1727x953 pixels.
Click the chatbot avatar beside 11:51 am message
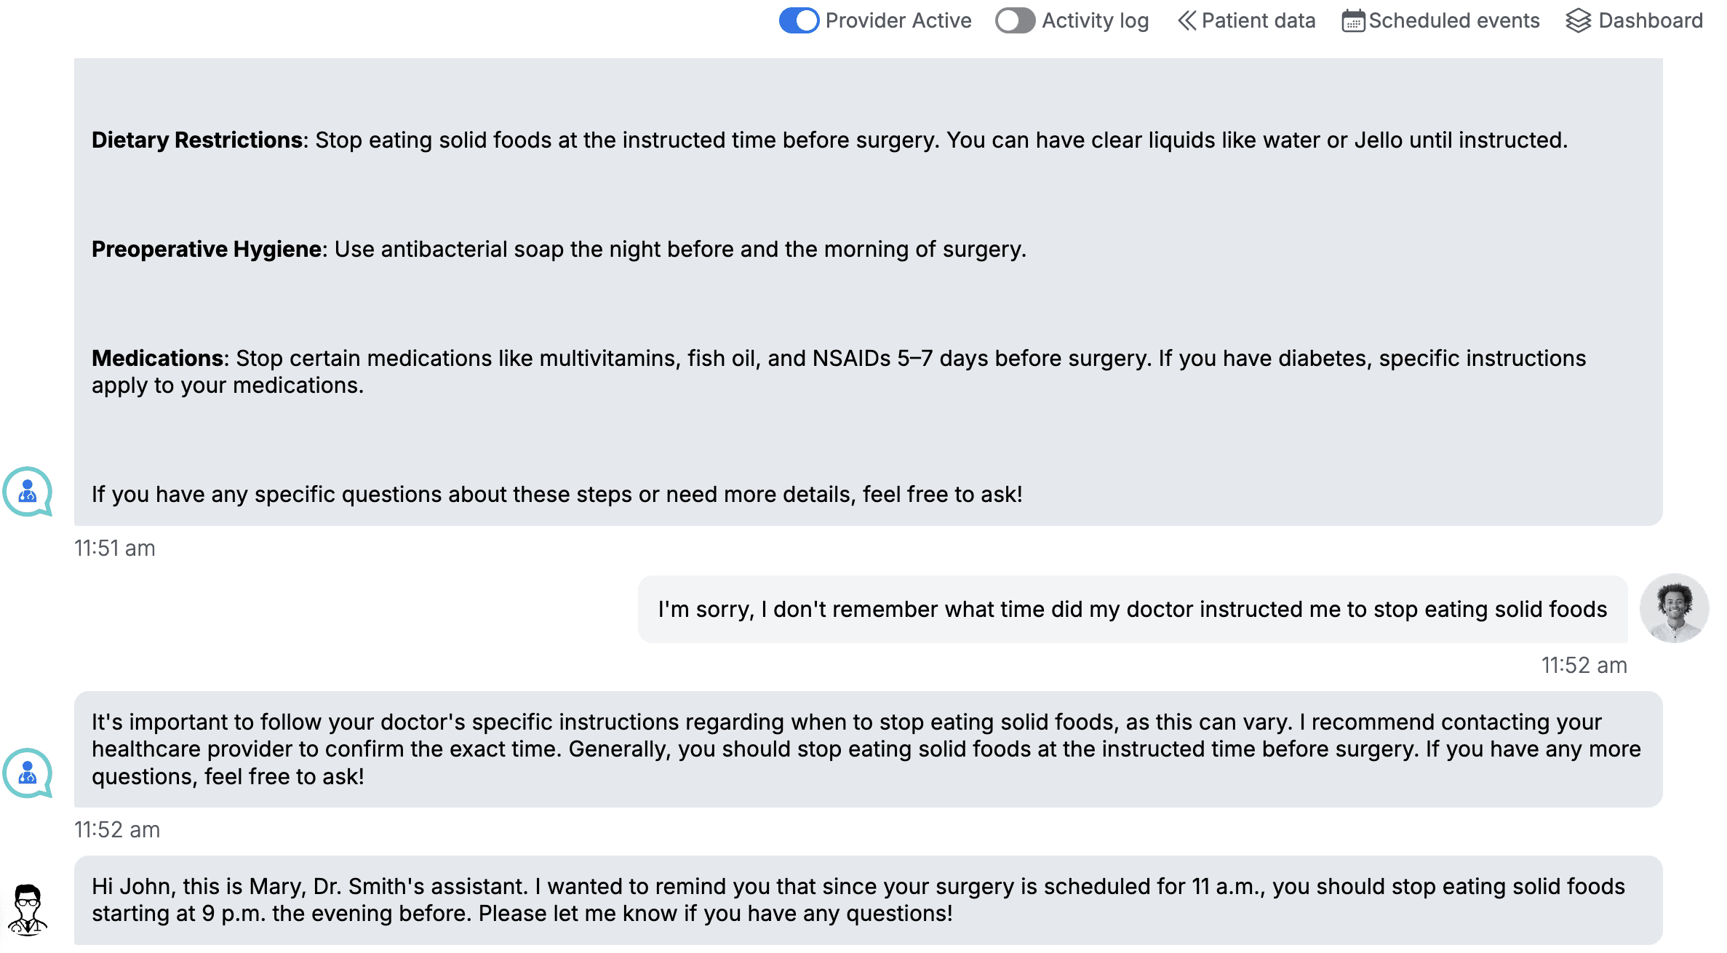pos(28,492)
